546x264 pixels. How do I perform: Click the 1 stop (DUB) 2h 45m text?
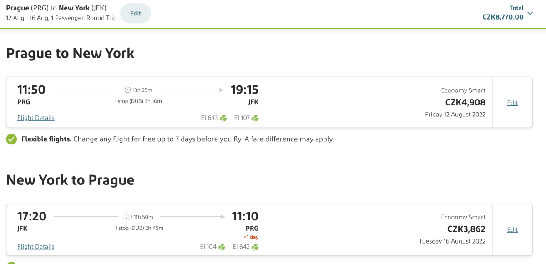[x=139, y=228]
